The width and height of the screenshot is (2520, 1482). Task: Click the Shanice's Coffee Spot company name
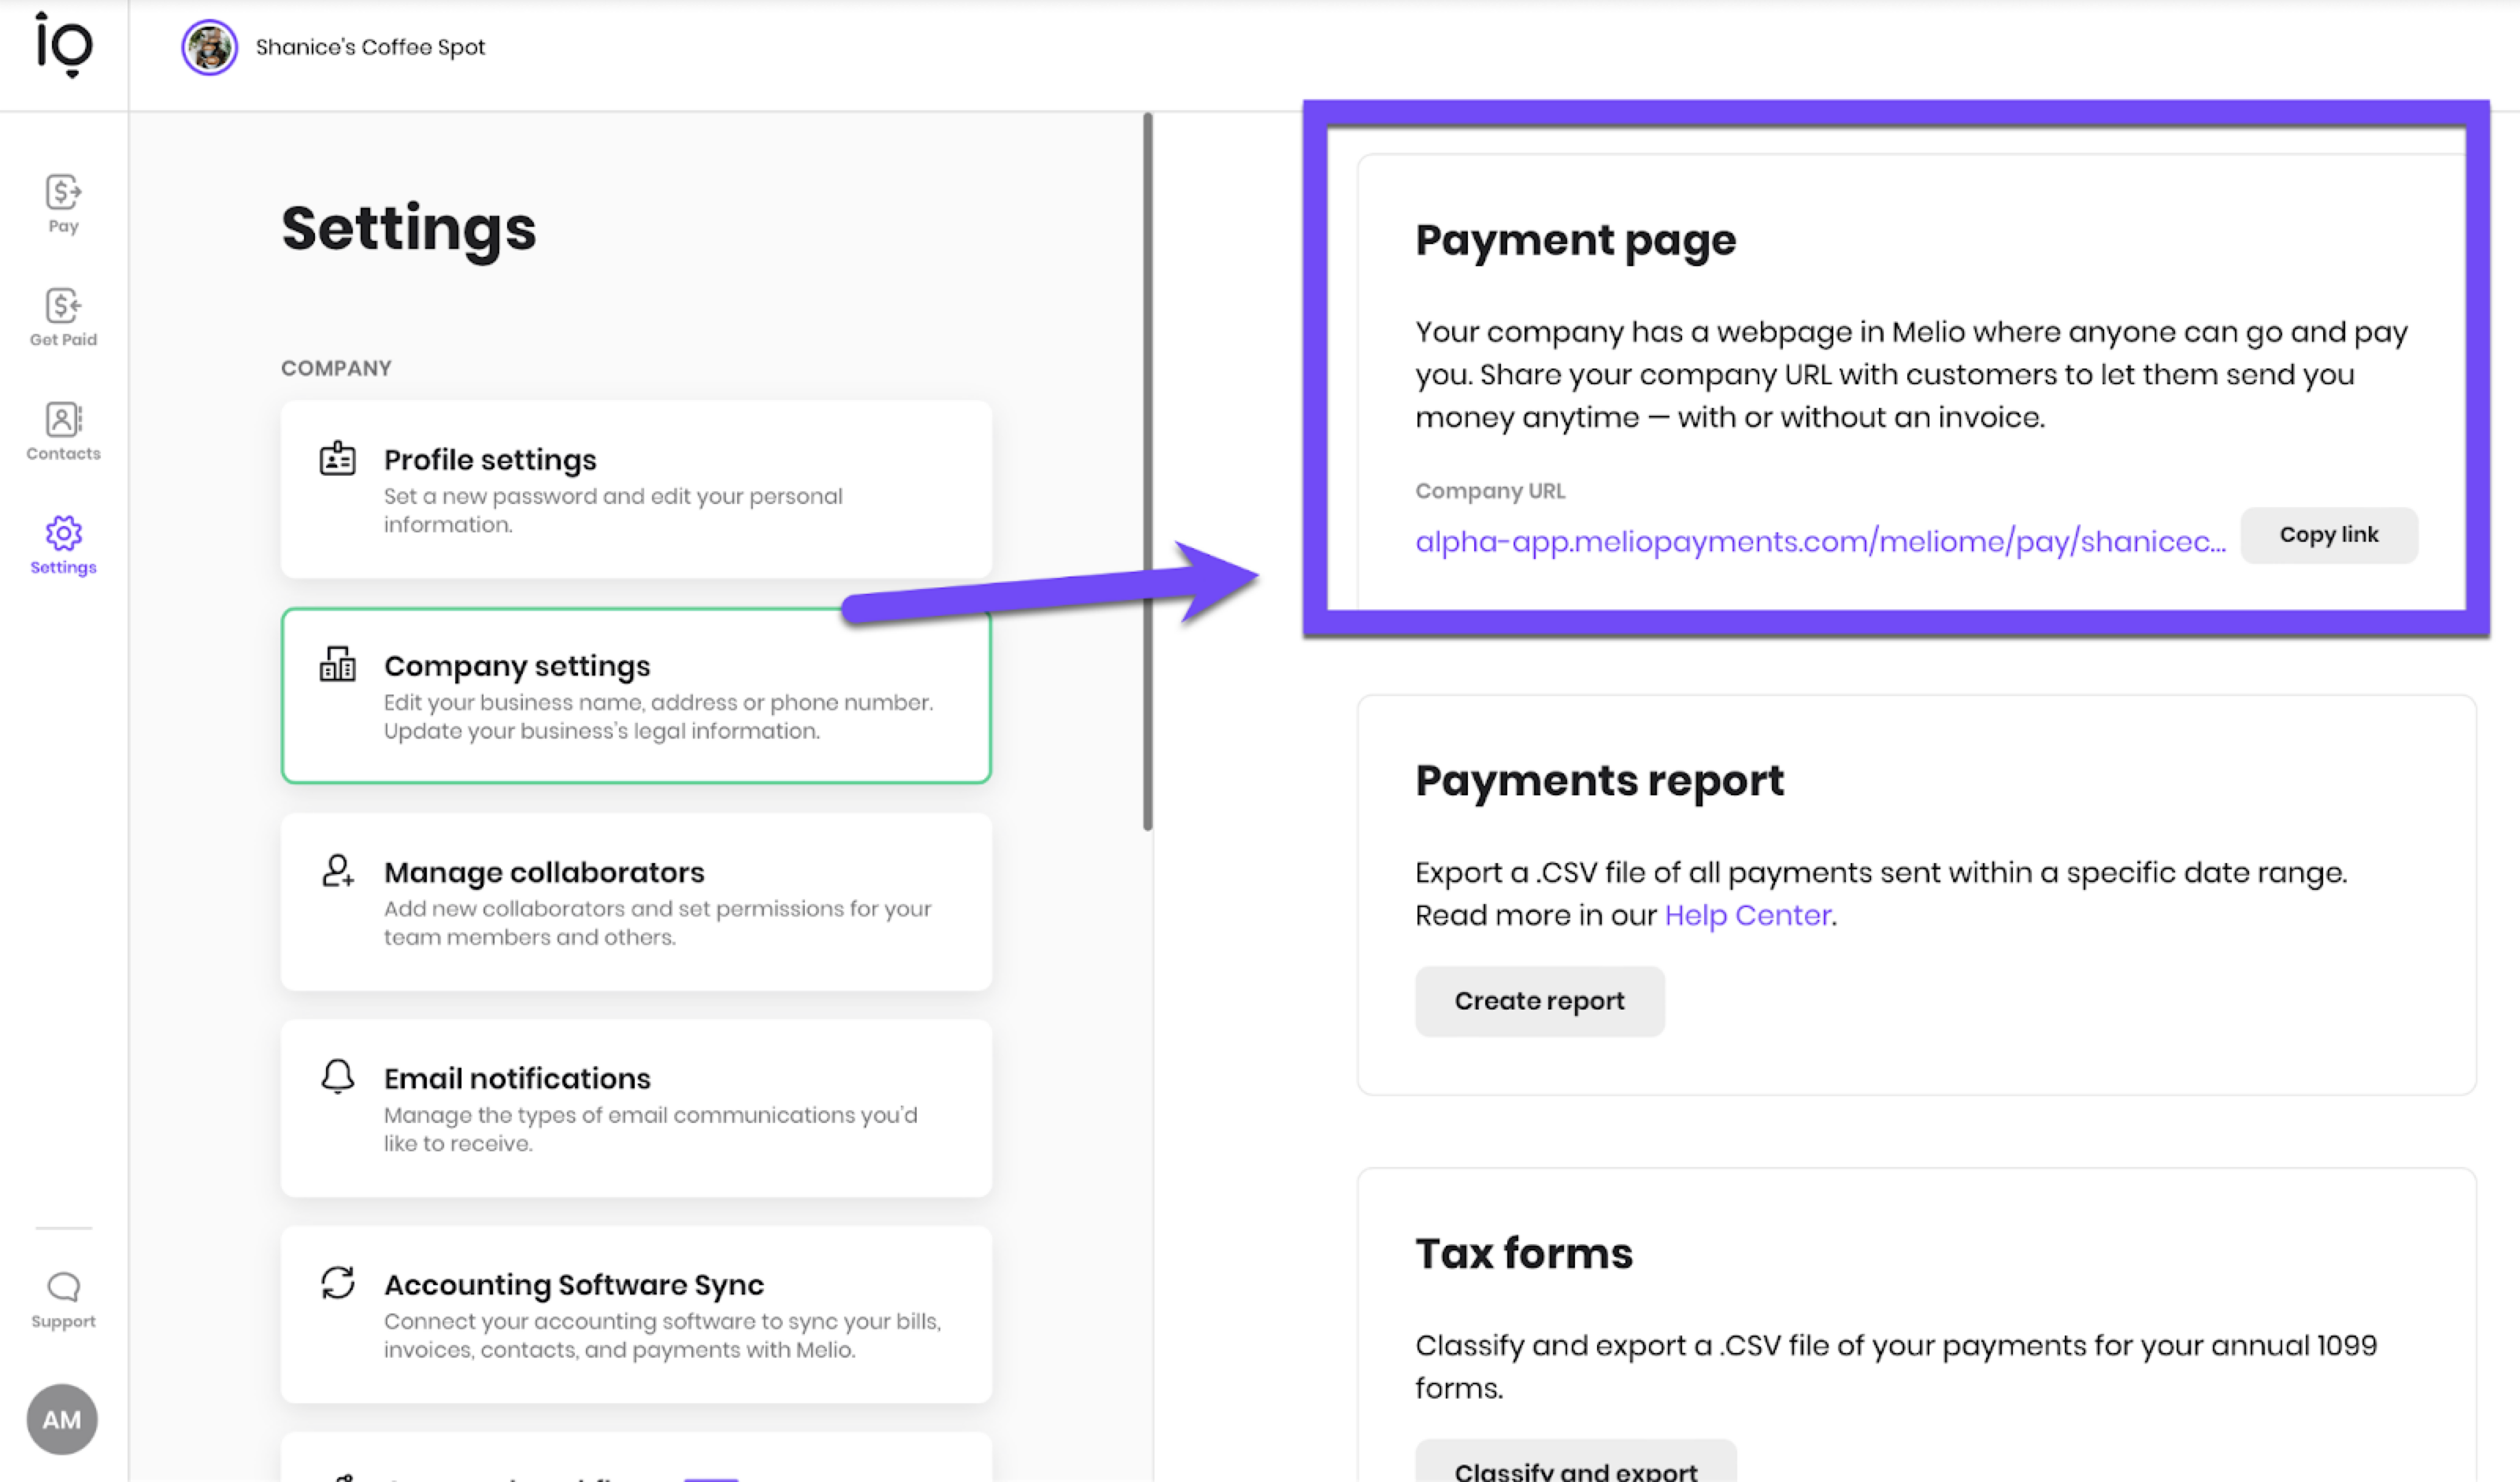click(370, 47)
